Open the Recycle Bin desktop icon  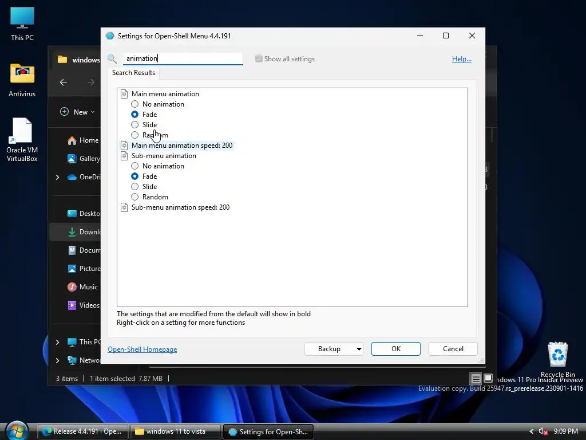coord(557,360)
